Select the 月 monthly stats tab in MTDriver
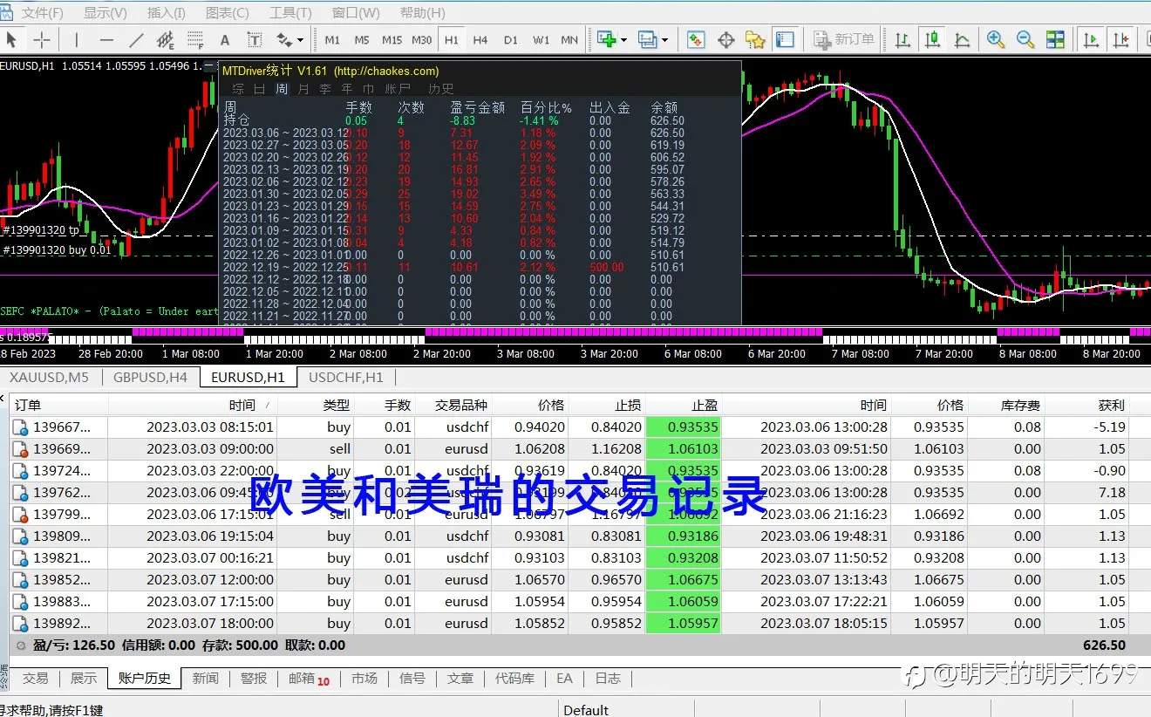 [x=303, y=88]
